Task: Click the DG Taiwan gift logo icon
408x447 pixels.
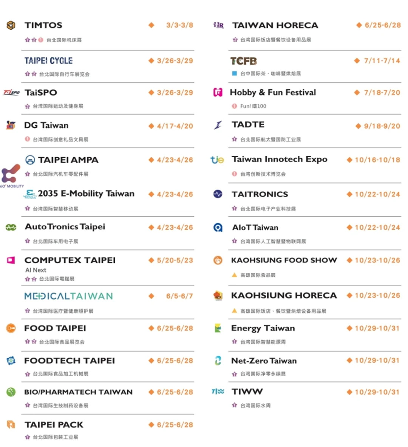Action: (11, 125)
